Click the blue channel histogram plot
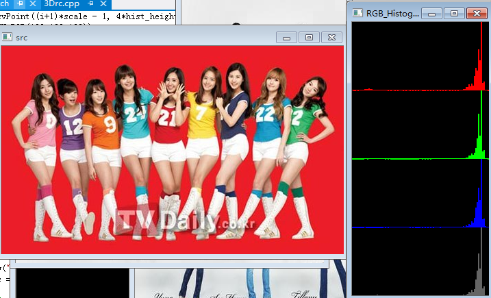 tap(420, 193)
